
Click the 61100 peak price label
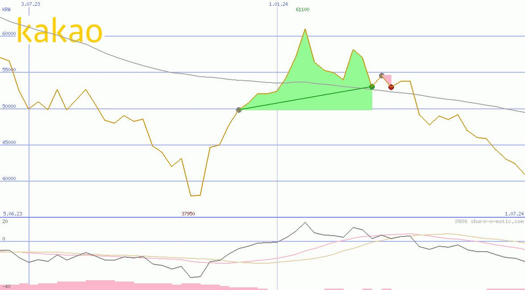[302, 9]
